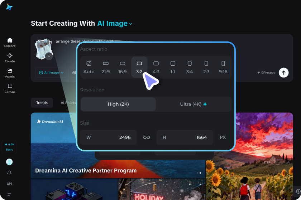Open the user profile avatar
The width and height of the screenshot is (301, 200).
point(9,162)
